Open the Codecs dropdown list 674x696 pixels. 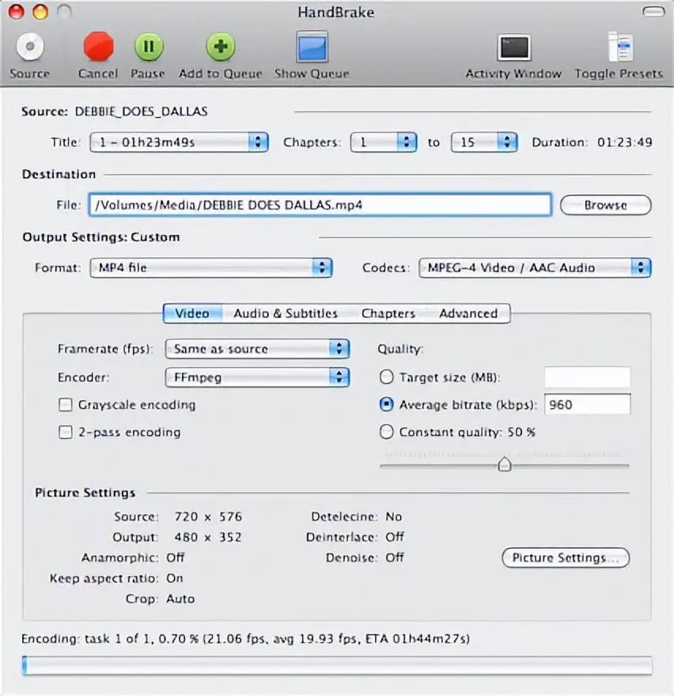click(x=535, y=267)
